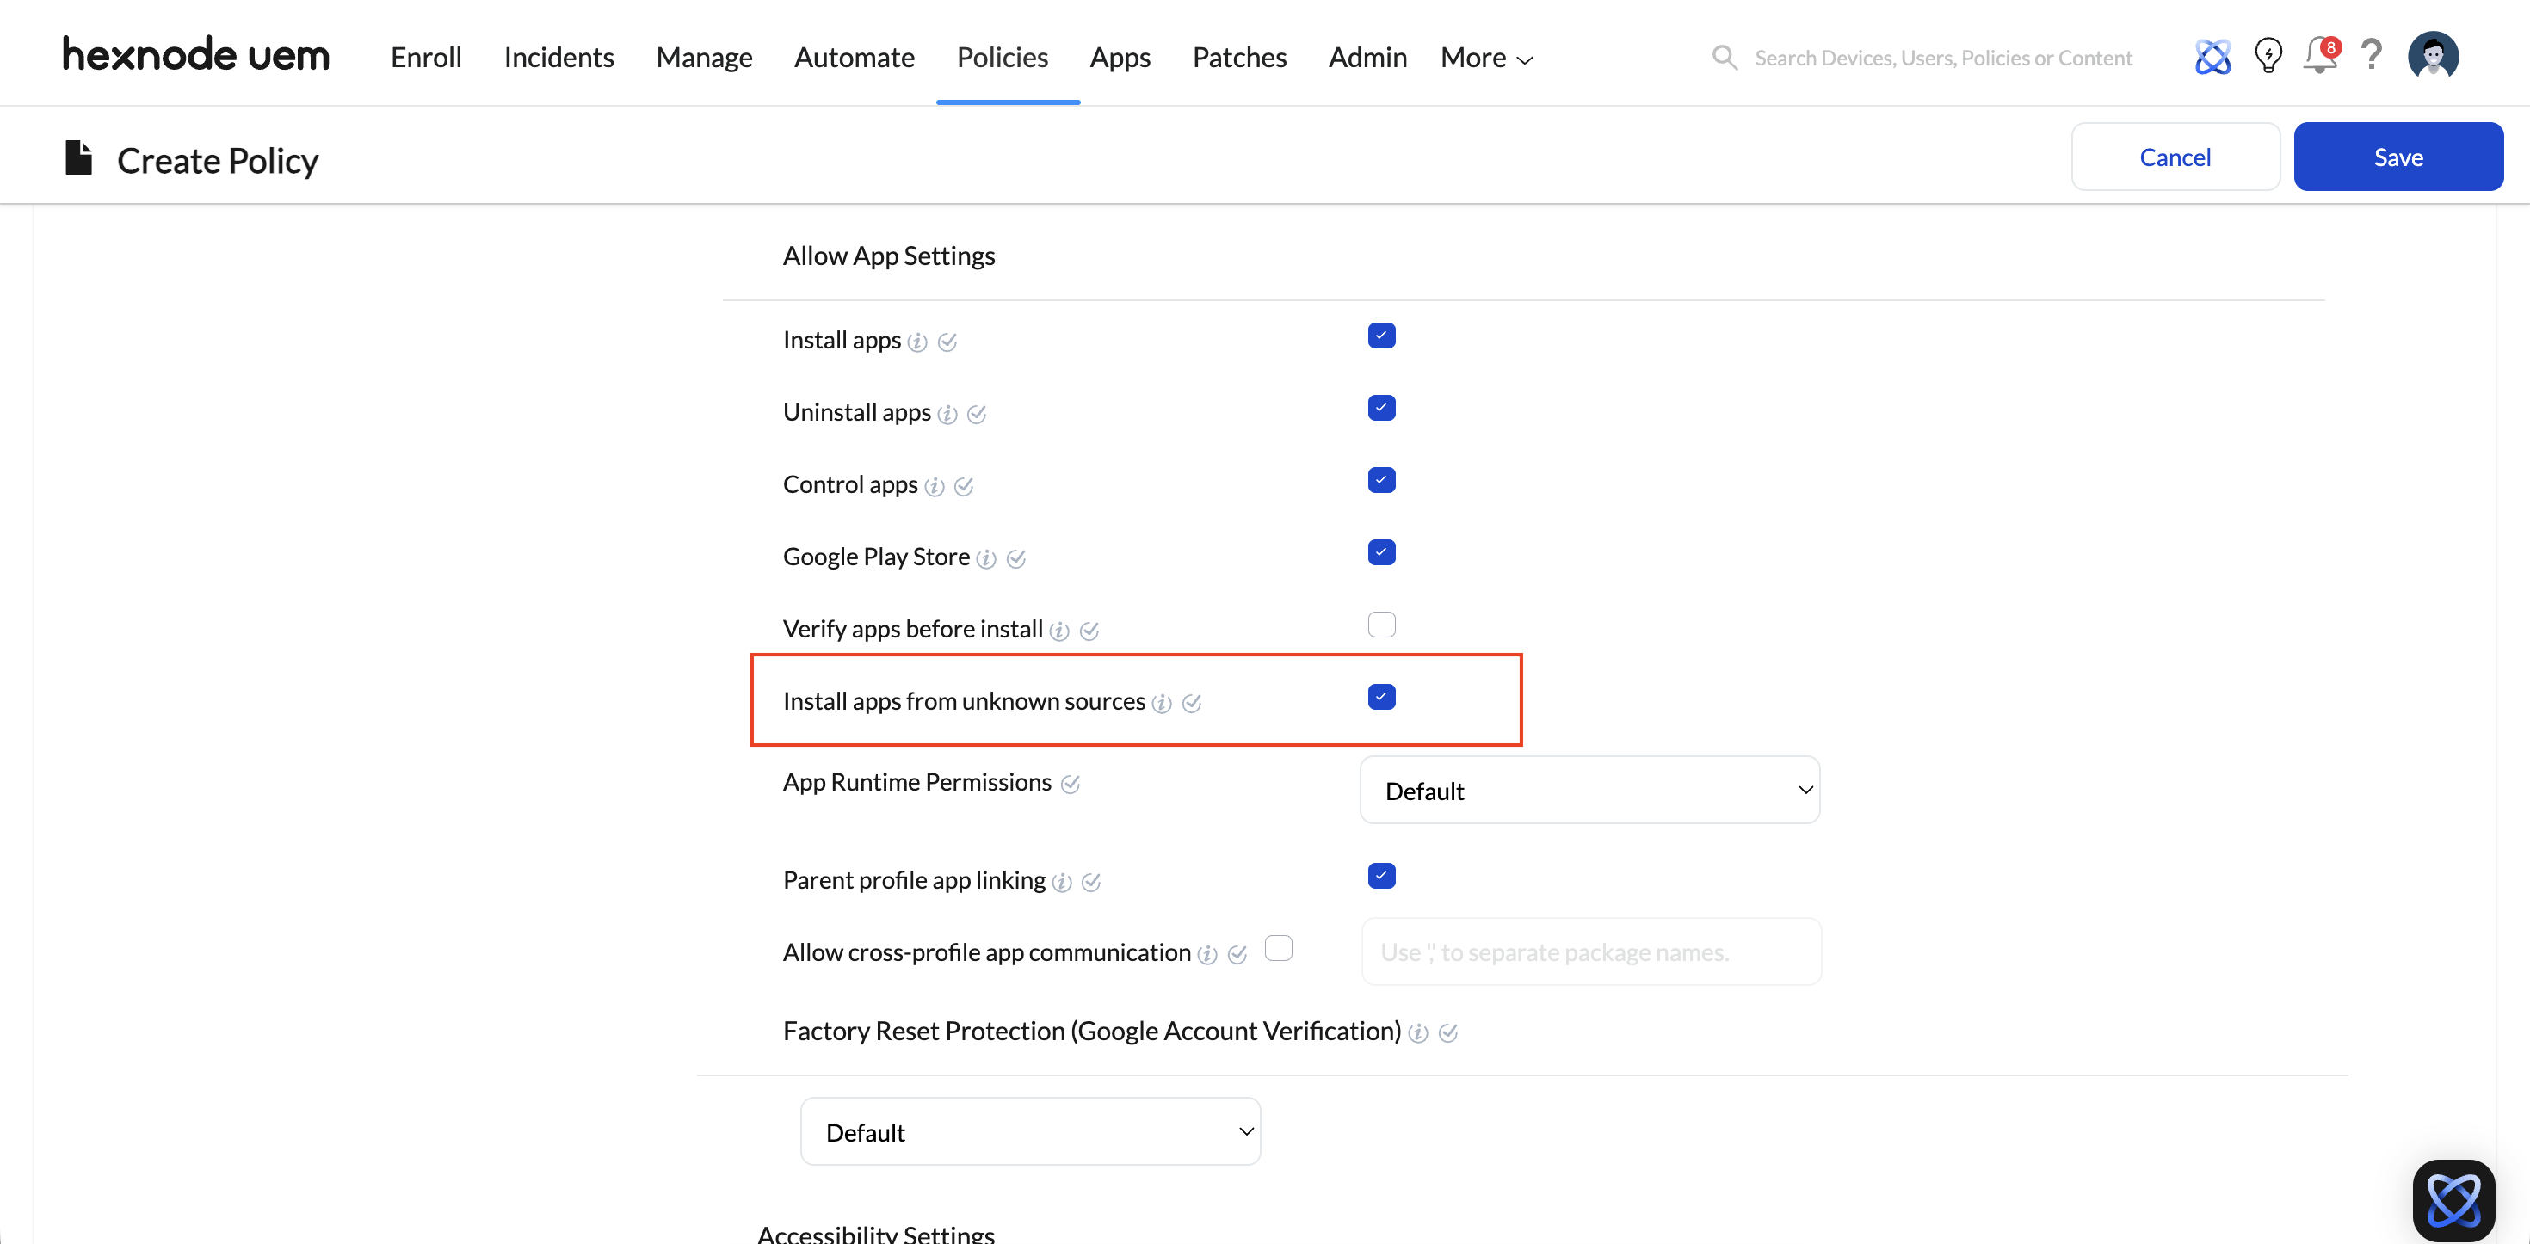Open the lightbulb tips icon
Viewport: 2530px width, 1244px height.
pos(2268,56)
